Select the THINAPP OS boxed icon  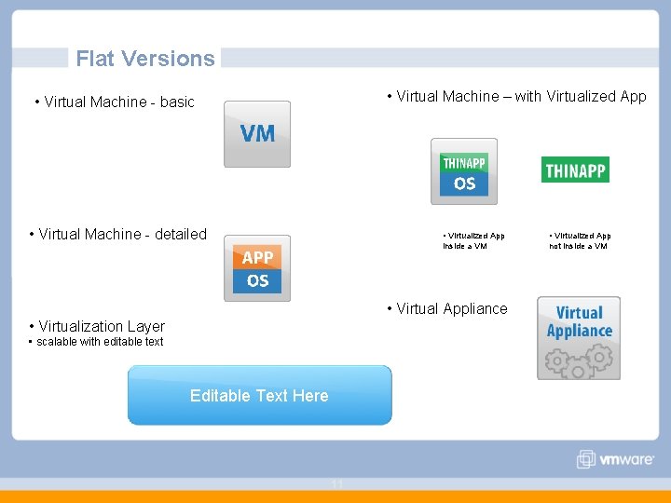tap(464, 171)
